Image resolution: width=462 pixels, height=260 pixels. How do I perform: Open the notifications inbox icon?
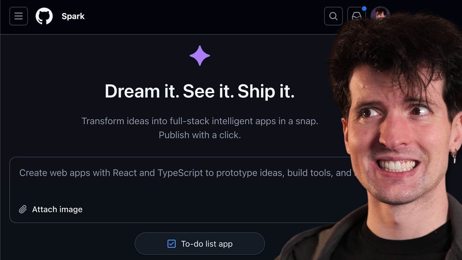(356, 16)
